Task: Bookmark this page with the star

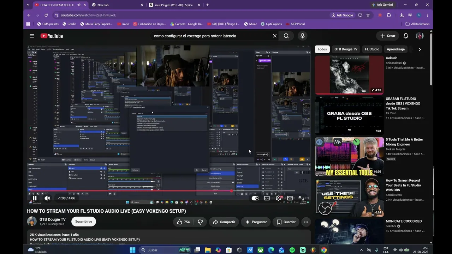Action: pyautogui.click(x=368, y=15)
